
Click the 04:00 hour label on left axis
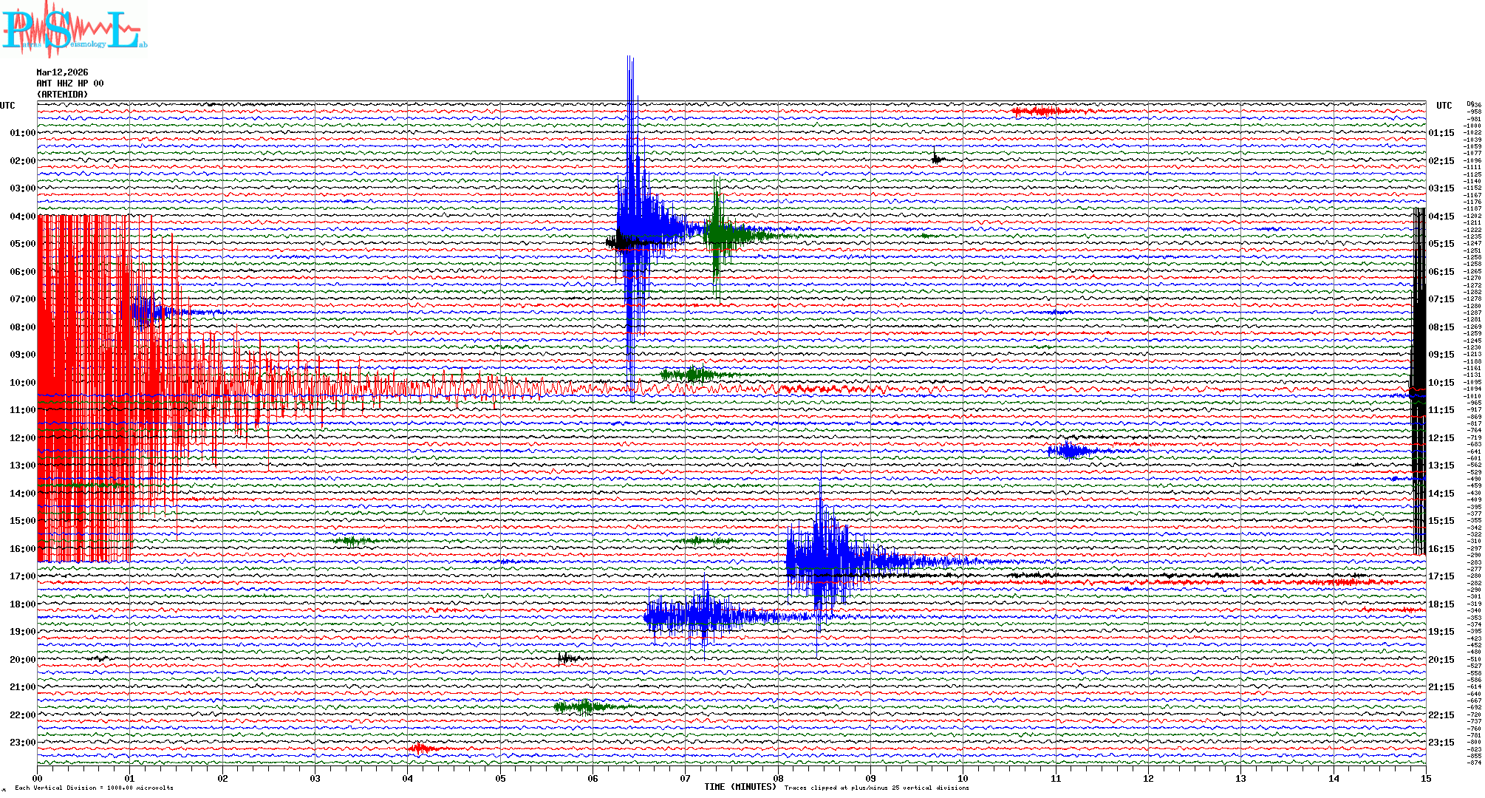pyautogui.click(x=22, y=216)
